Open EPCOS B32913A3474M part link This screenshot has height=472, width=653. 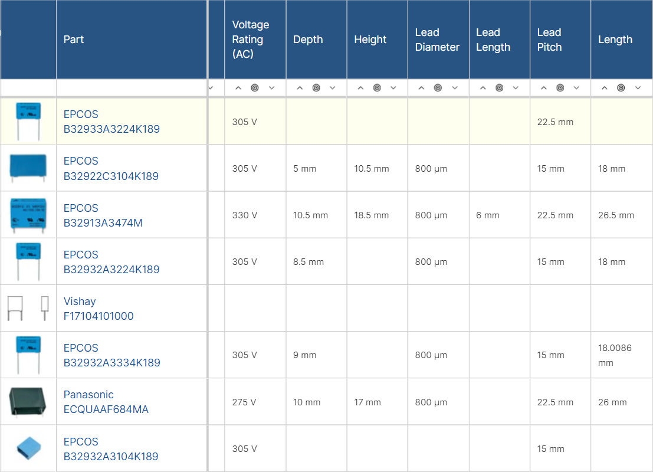[x=103, y=215]
